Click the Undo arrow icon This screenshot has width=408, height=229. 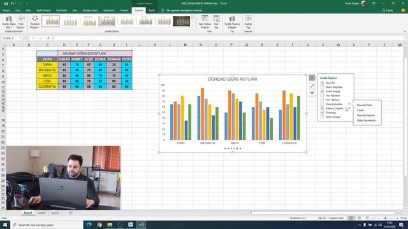12,3
